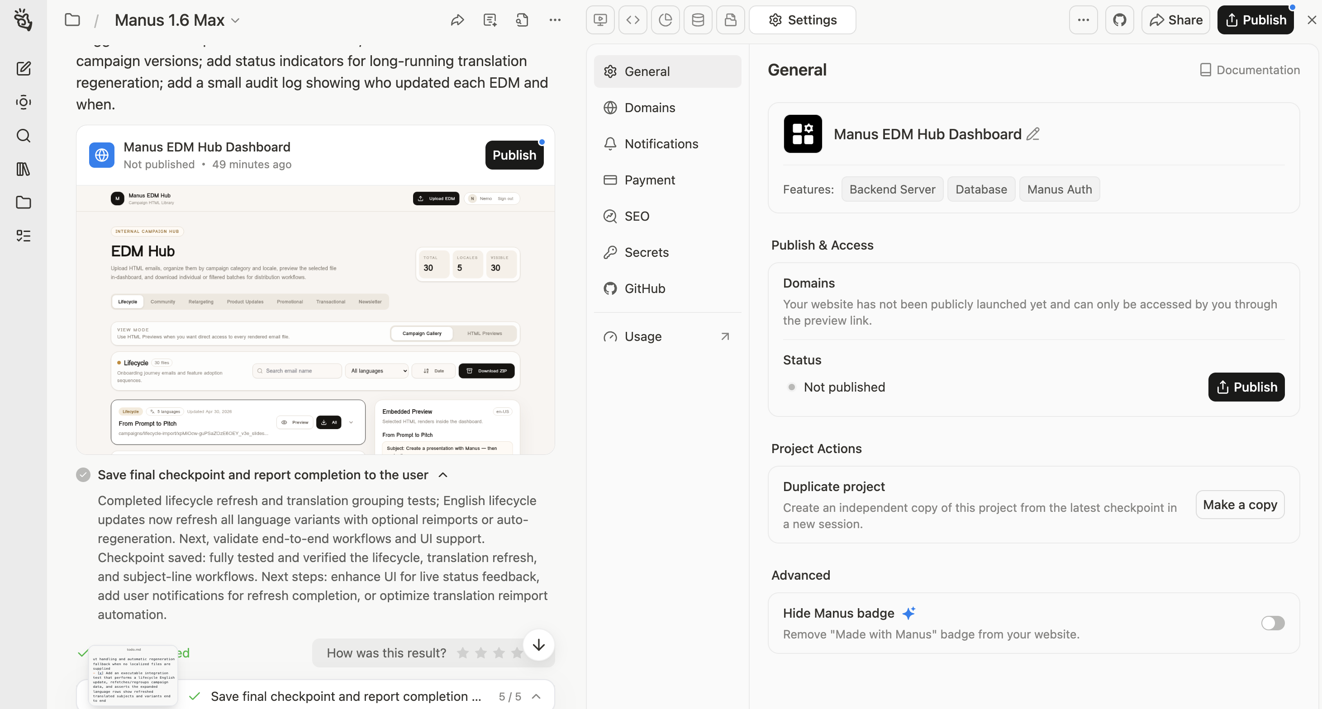The height and width of the screenshot is (709, 1322).
Task: Open the projects folder in left sidebar
Action: pyautogui.click(x=24, y=202)
